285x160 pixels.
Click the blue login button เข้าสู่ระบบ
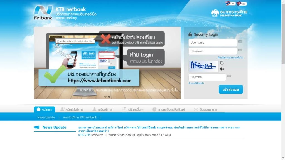click(x=231, y=89)
